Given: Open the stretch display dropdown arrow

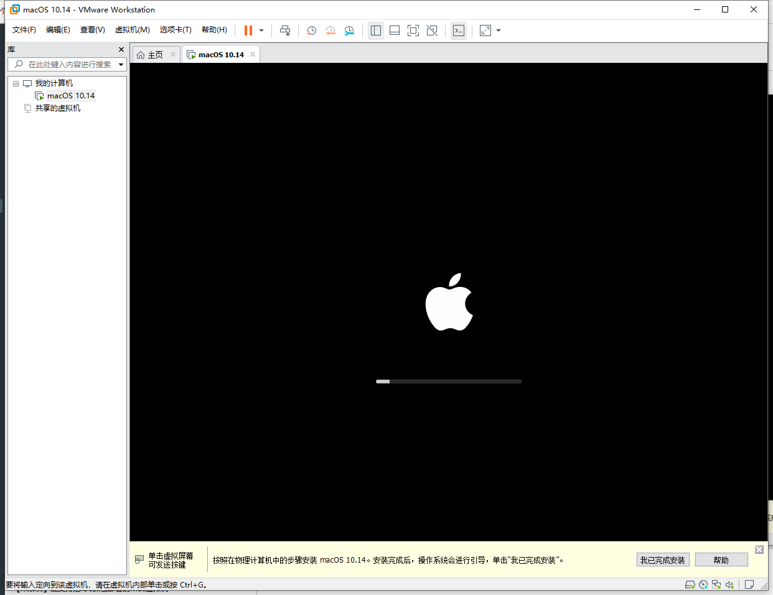Looking at the screenshot, I should pos(499,30).
